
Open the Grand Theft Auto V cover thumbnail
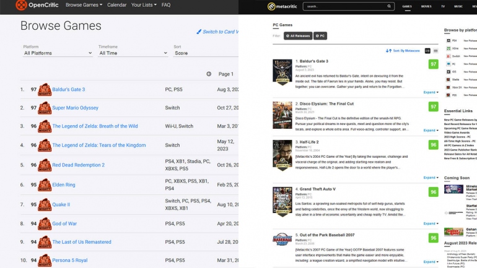coord(282,202)
